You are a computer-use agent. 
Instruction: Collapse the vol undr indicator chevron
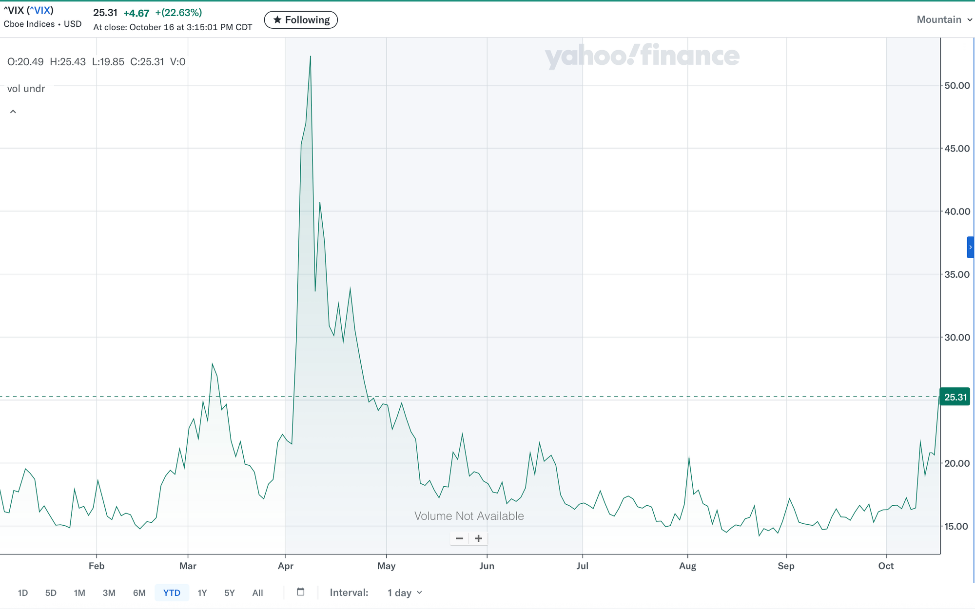[x=13, y=112]
